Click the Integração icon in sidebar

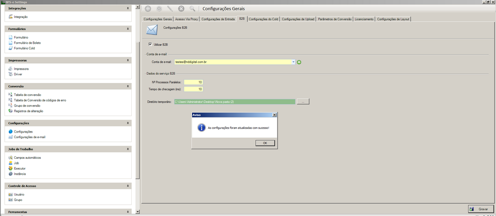[10, 16]
